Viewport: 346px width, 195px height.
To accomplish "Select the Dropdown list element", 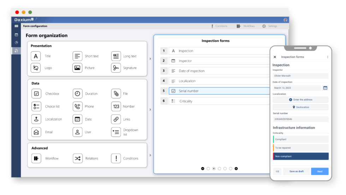I will [116, 132].
